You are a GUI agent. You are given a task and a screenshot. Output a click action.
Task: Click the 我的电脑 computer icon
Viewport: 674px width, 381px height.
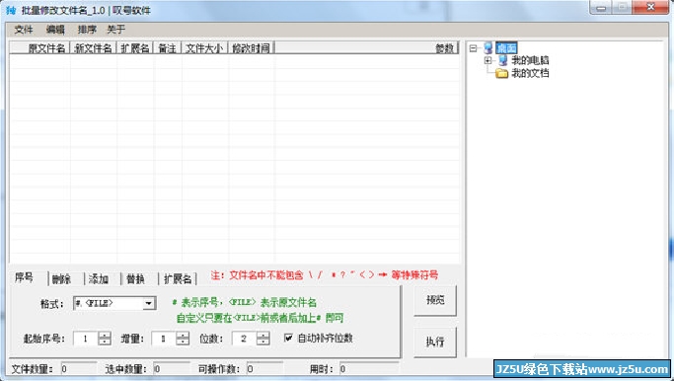click(x=502, y=60)
